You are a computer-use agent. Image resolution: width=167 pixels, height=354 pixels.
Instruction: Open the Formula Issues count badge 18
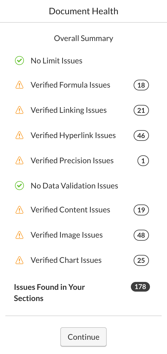tap(141, 85)
